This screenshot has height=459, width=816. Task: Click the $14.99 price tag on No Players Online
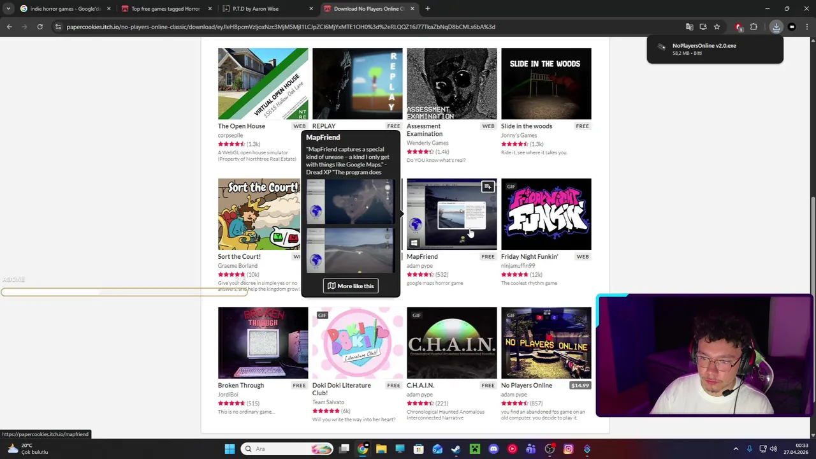pyautogui.click(x=580, y=385)
